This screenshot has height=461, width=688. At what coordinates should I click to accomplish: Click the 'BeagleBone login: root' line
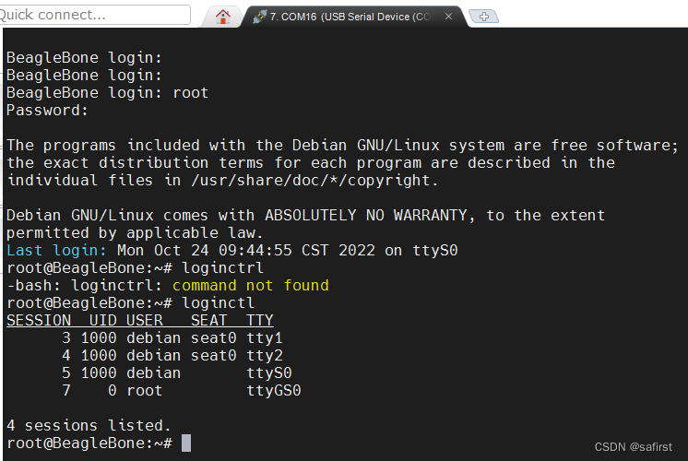[108, 92]
